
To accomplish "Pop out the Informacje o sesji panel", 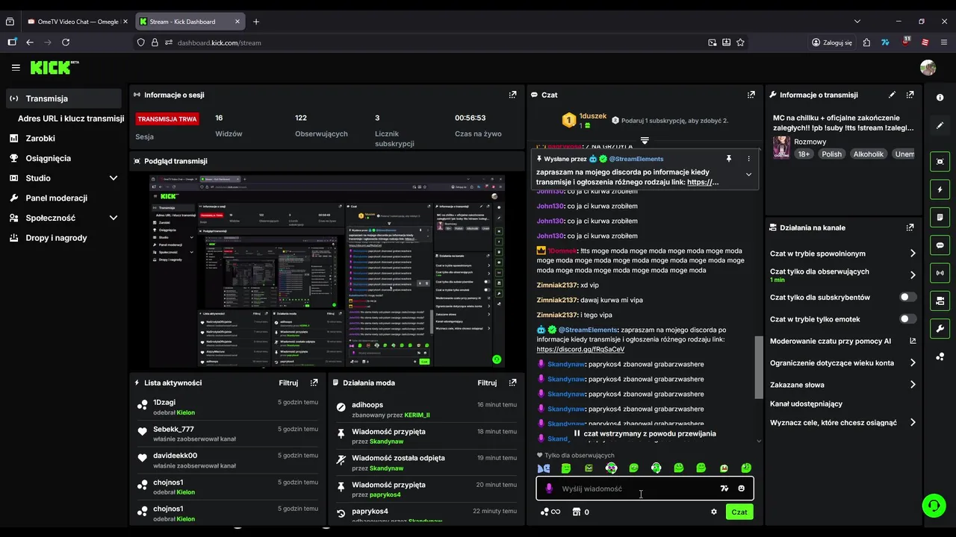I will tap(512, 95).
